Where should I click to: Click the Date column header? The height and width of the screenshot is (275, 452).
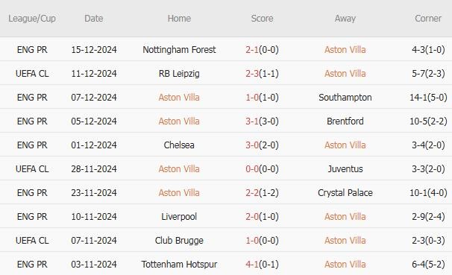click(94, 19)
